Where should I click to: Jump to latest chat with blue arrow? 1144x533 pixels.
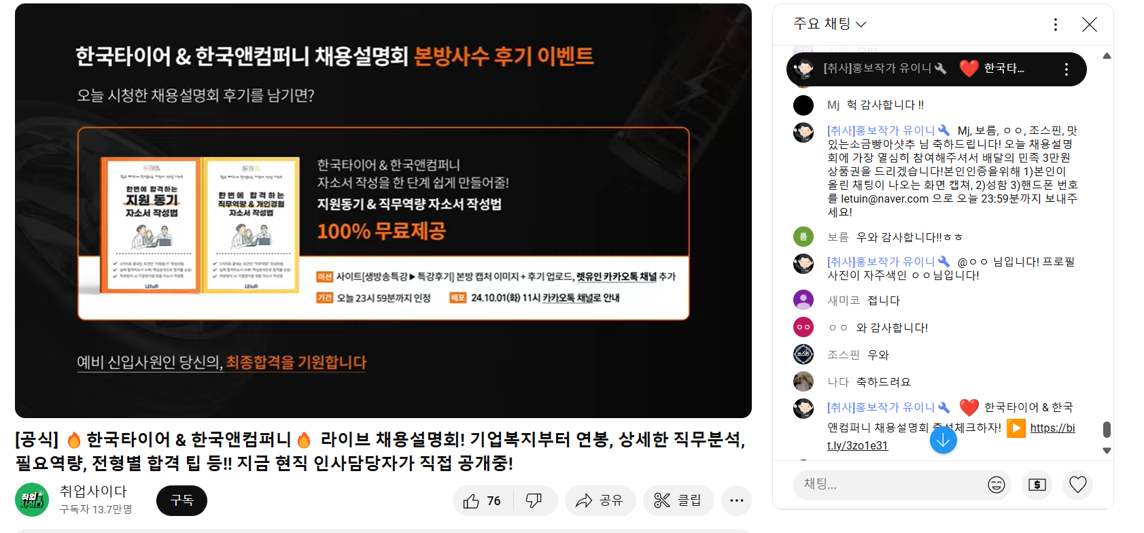tap(943, 441)
